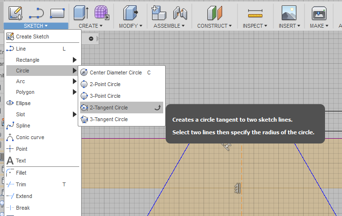Open the MODIFY dropdown
The width and height of the screenshot is (342, 216).
tap(131, 26)
